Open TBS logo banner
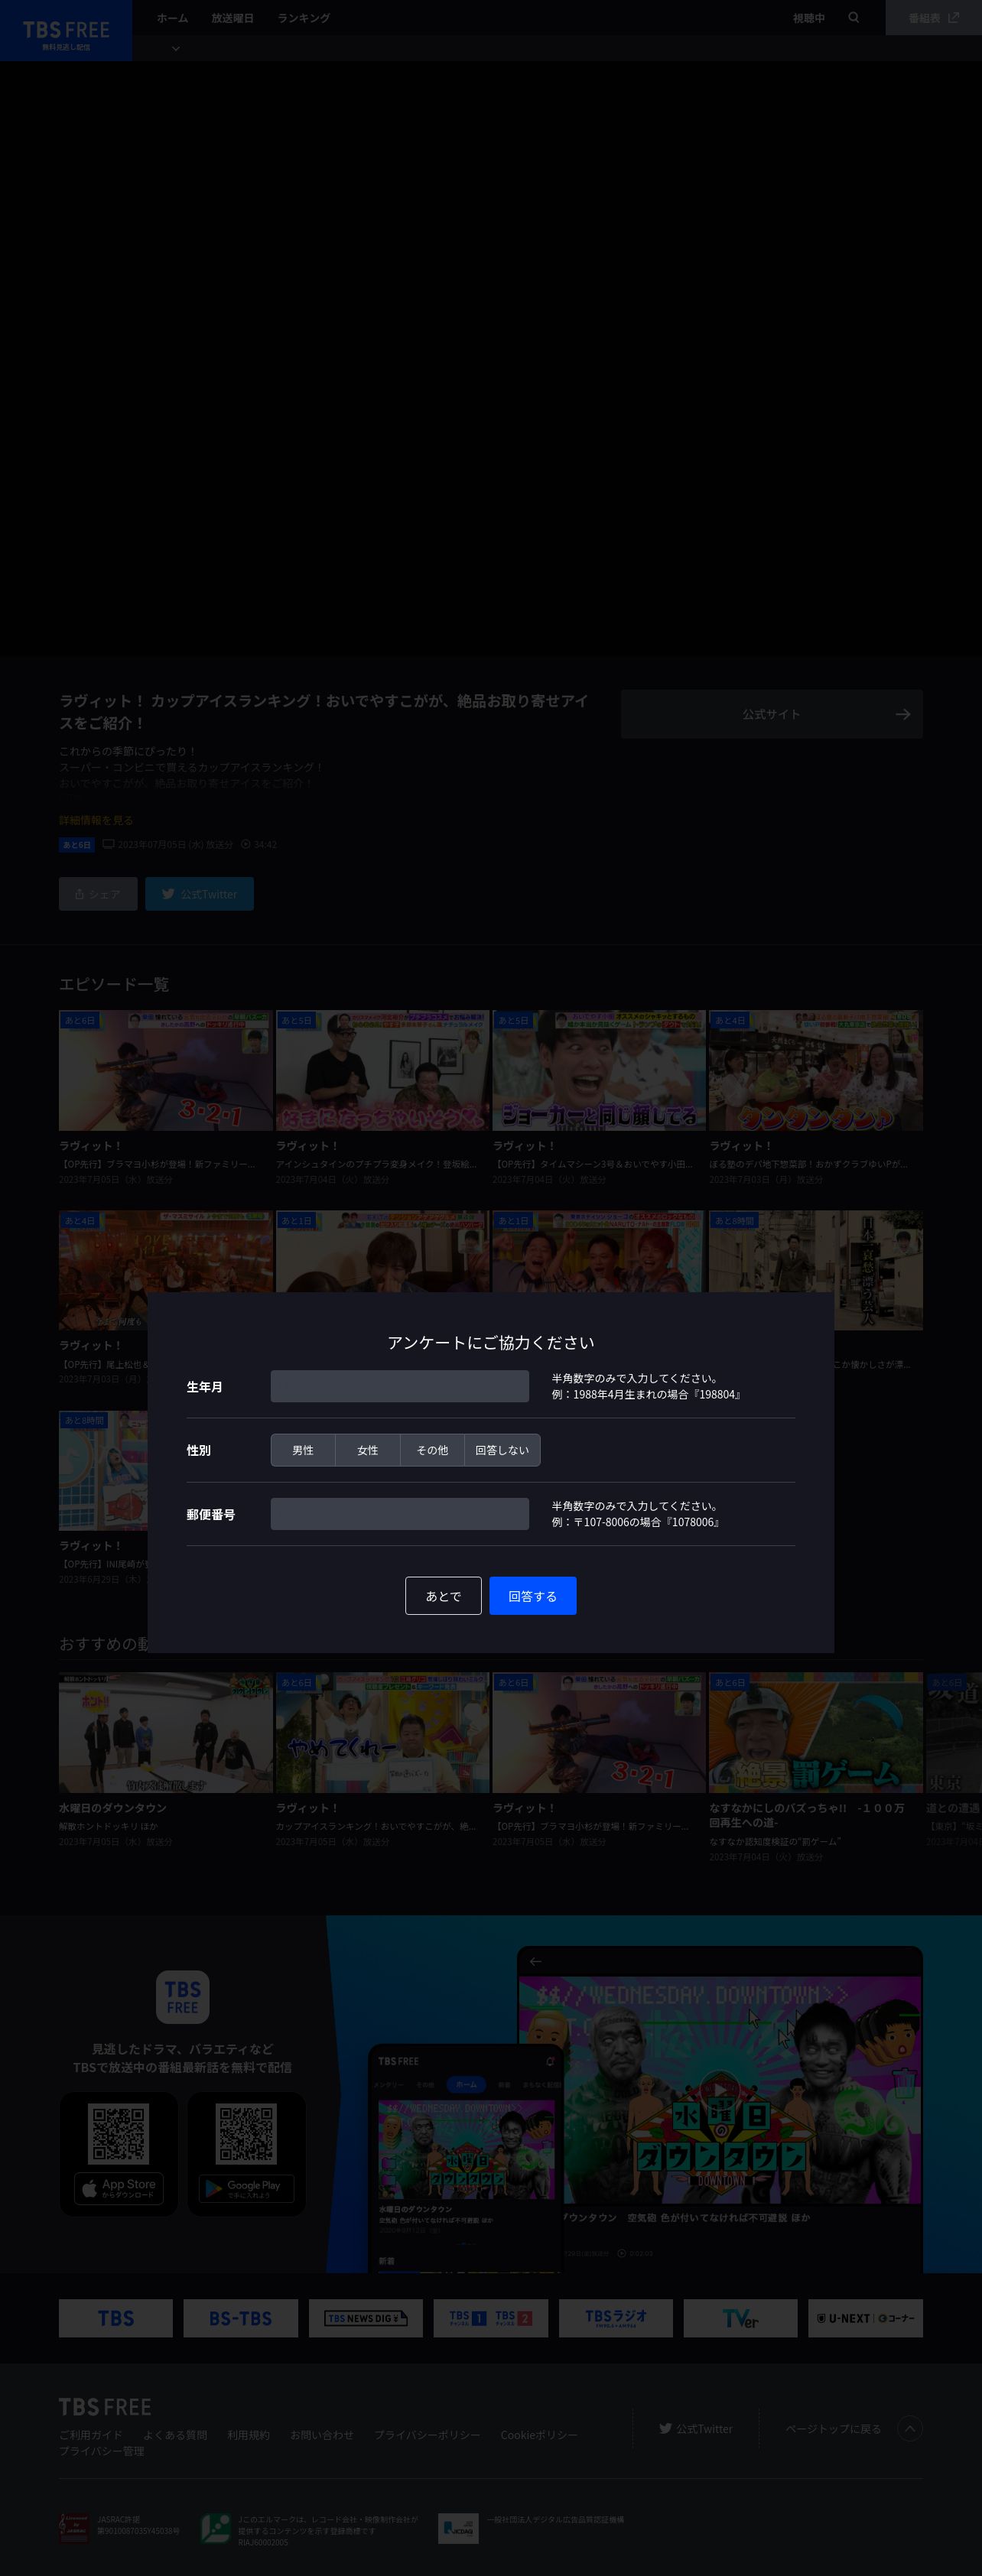The width and height of the screenshot is (982, 2576). point(116,2318)
